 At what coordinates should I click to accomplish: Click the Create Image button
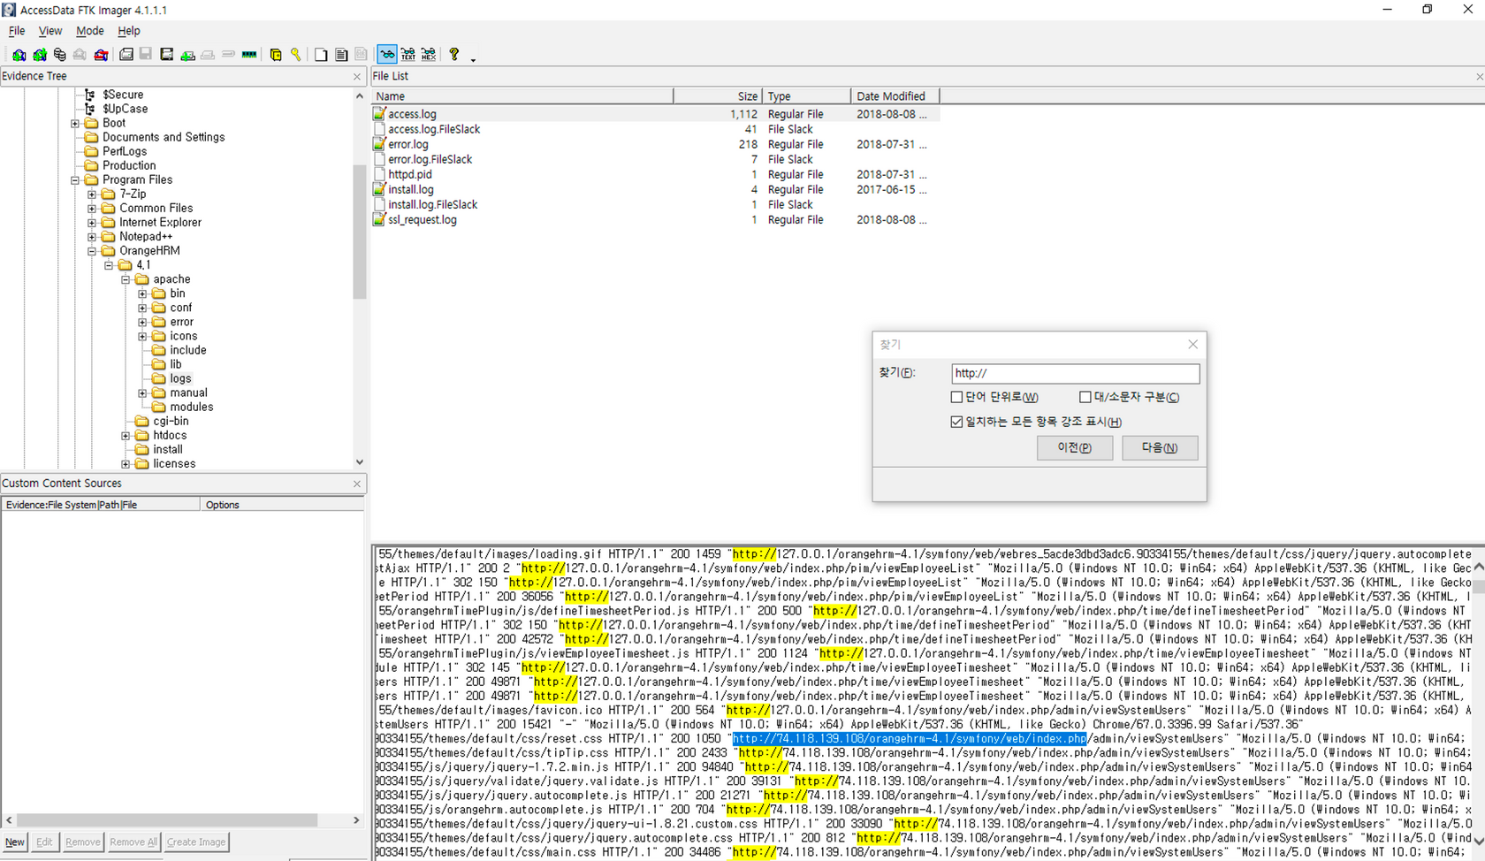[196, 842]
